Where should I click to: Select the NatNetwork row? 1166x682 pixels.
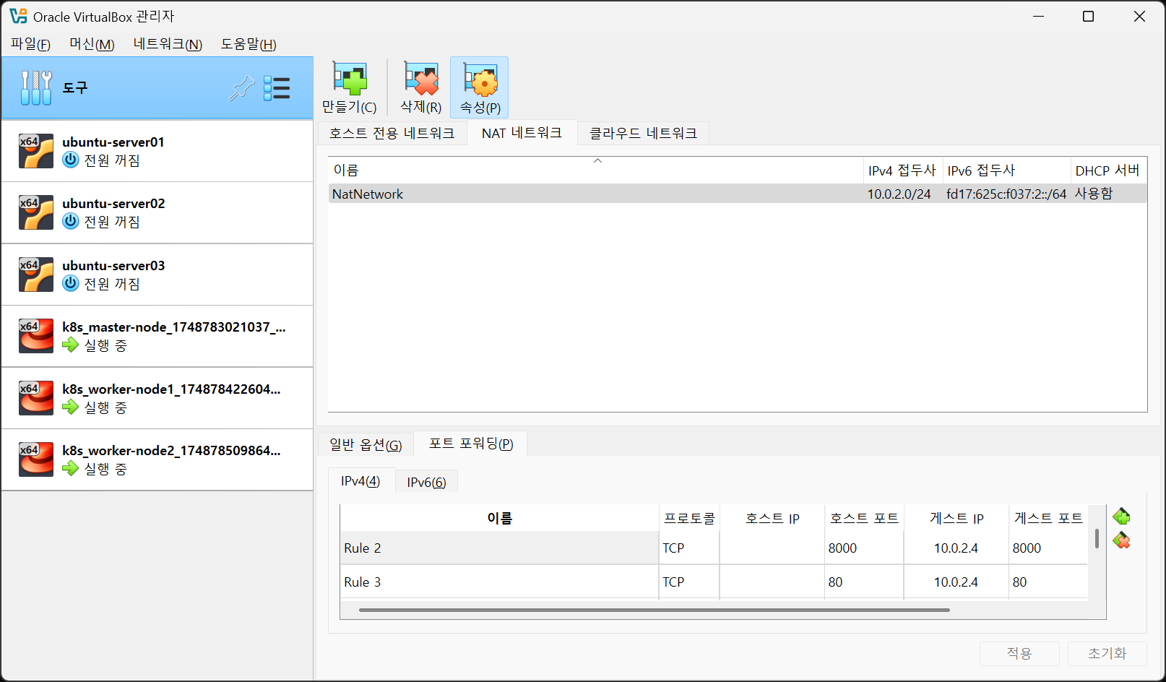[x=738, y=194]
